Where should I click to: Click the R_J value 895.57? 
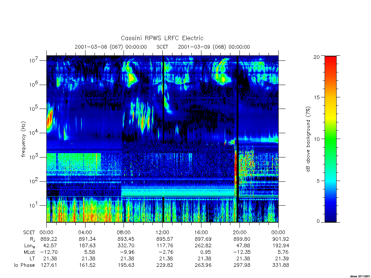165,239
